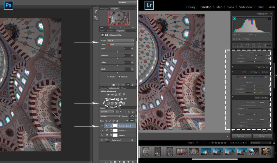Hide the Curves 1 layer
This screenshot has height=163, width=277.
(102, 130)
